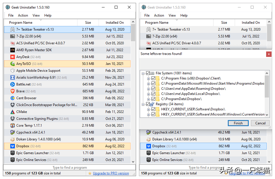Screen dimensions: 275x179
Task: Expand the C:\ProgramData\Dropbox\ node
Action: coord(149,99)
